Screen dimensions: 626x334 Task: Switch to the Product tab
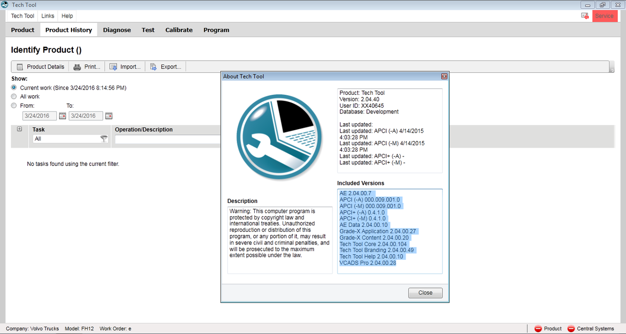click(x=22, y=30)
